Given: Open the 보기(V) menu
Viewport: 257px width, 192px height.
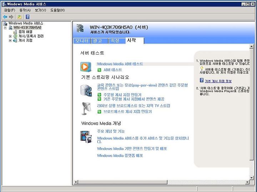Looking at the screenshot, I should 40,10.
